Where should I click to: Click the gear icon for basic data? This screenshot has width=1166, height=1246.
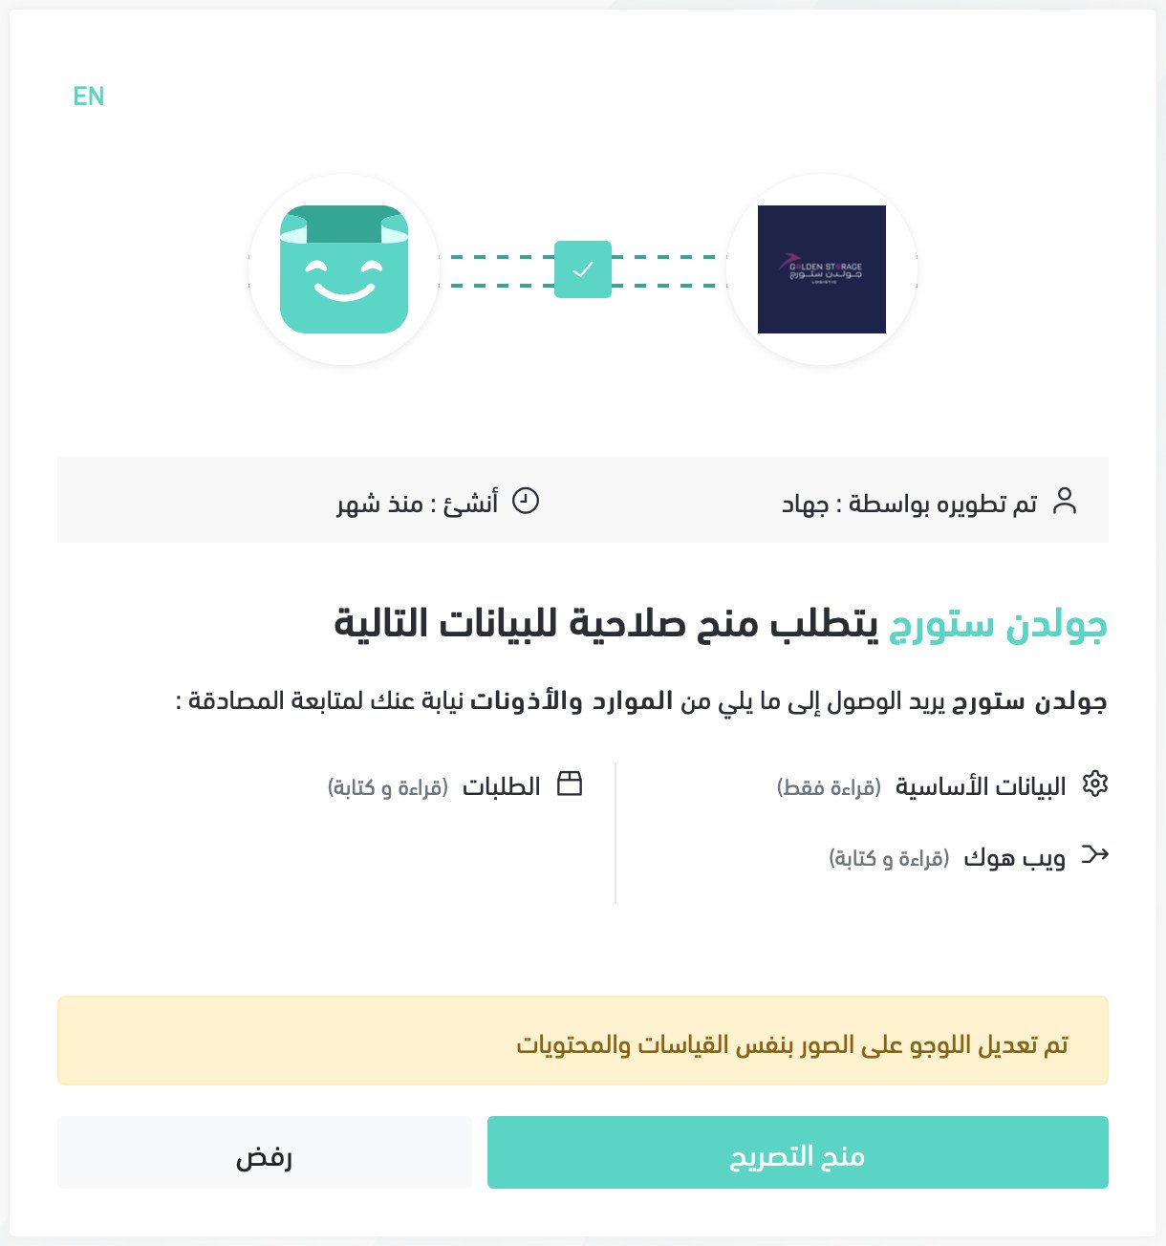pyautogui.click(x=1095, y=784)
